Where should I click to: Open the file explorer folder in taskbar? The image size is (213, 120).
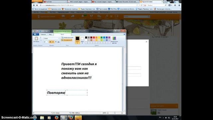(x=42, y=118)
